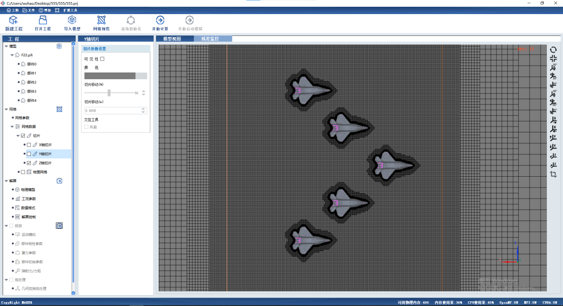Click the arrow icon beside 投放 header
563x306 pixels.
point(59,226)
